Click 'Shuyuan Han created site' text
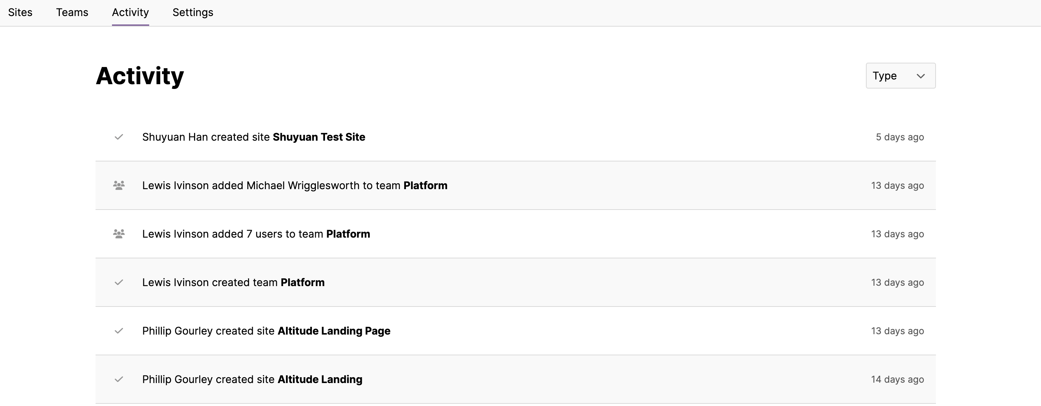The height and width of the screenshot is (406, 1041). pyautogui.click(x=206, y=137)
